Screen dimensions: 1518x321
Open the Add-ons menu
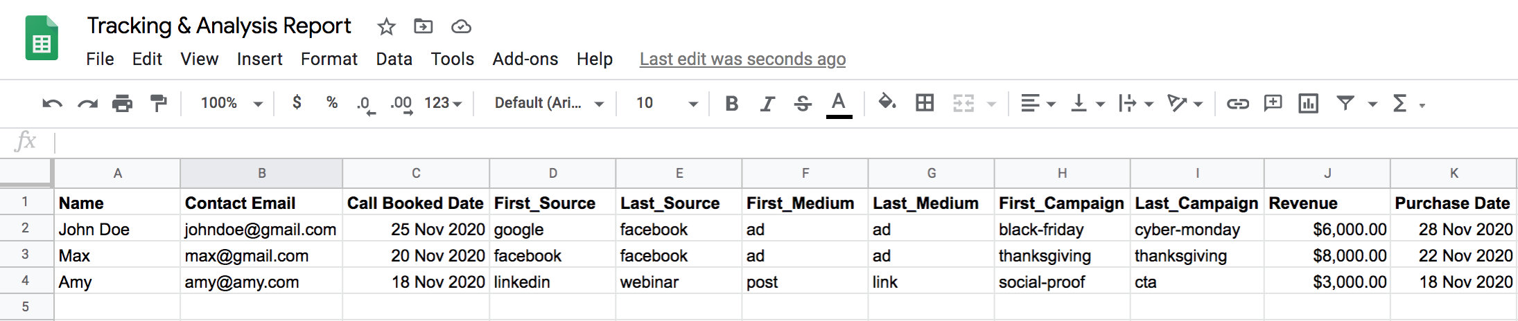[525, 59]
